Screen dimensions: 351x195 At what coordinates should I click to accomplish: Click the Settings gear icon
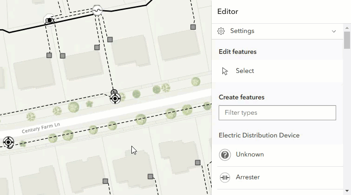tap(221, 31)
